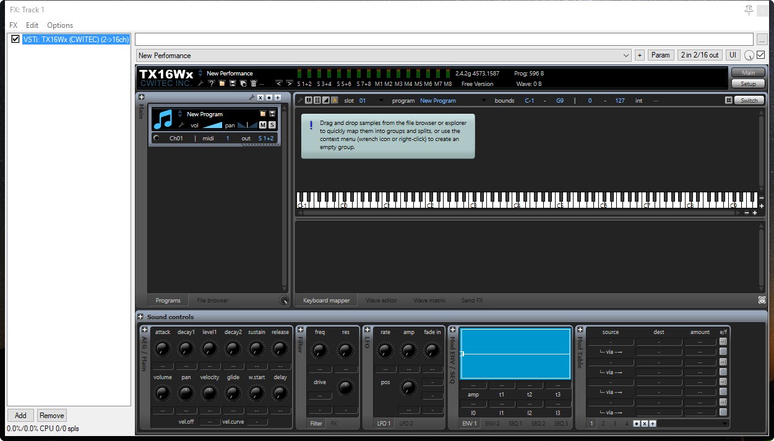Switch to the Wave matrix tab

point(429,301)
